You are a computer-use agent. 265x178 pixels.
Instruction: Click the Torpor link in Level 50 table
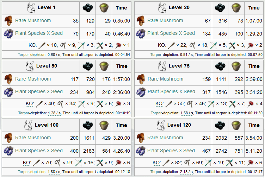point(24,113)
